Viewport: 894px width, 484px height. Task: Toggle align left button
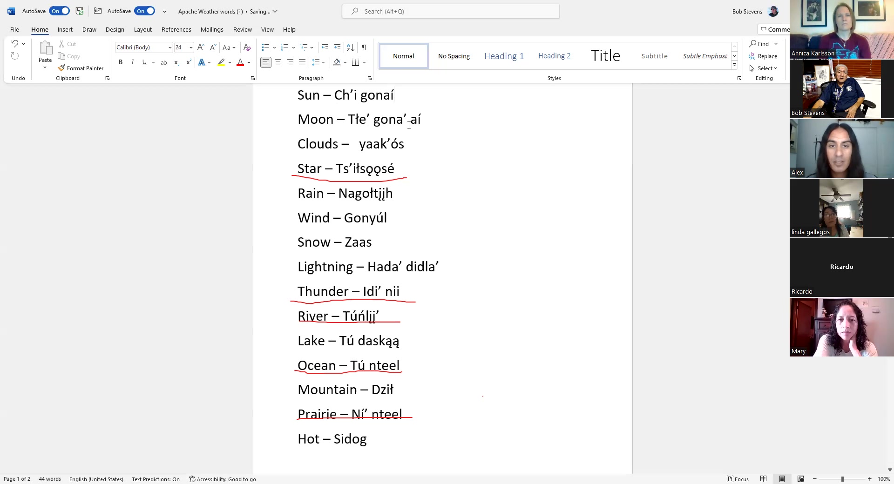266,62
